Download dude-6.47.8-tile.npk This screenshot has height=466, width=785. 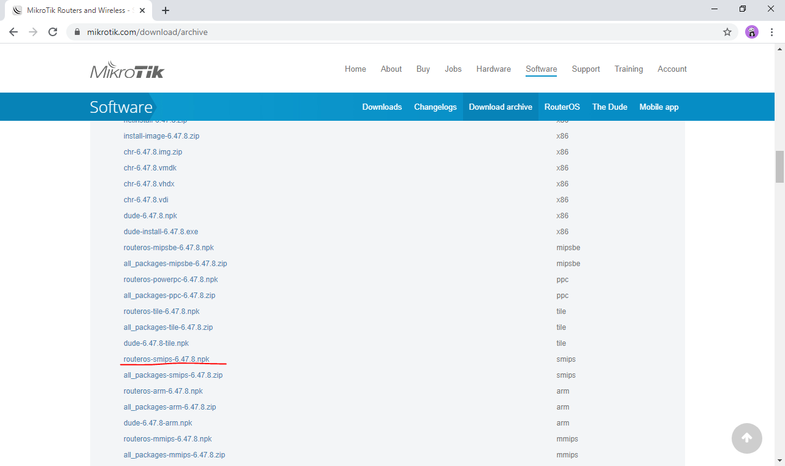click(x=156, y=343)
